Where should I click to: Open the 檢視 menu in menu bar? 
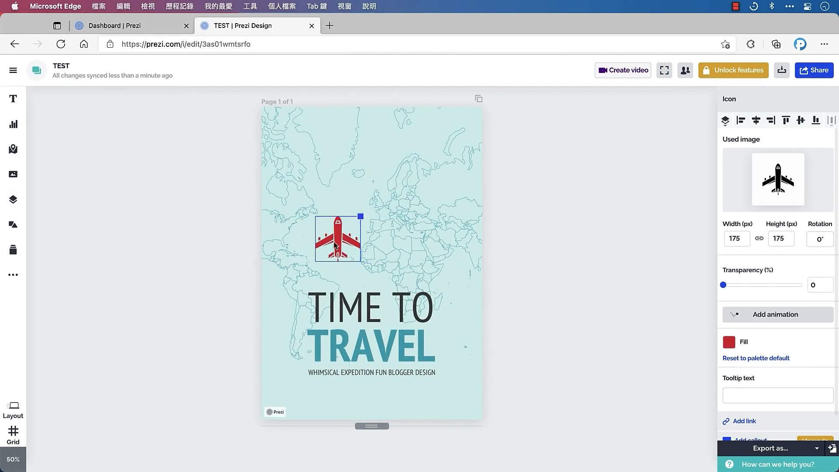(x=148, y=7)
